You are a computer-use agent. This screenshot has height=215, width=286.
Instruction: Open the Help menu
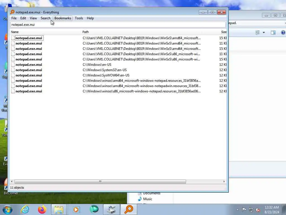pos(90,18)
